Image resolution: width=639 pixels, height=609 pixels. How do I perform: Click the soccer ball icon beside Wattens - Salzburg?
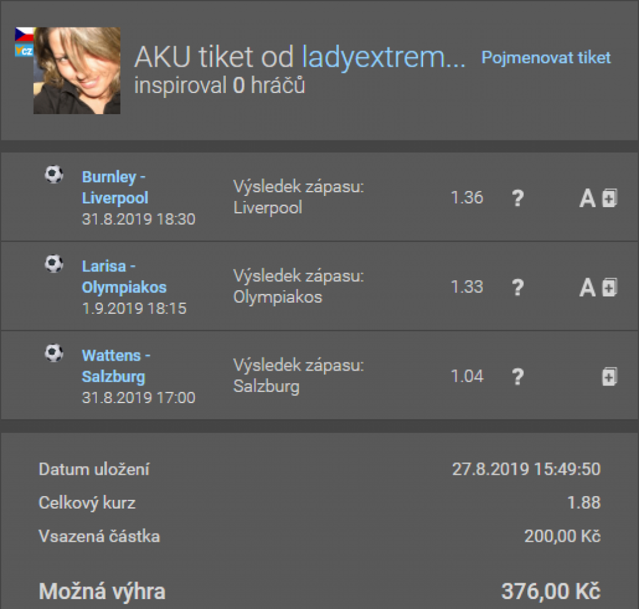(54, 353)
